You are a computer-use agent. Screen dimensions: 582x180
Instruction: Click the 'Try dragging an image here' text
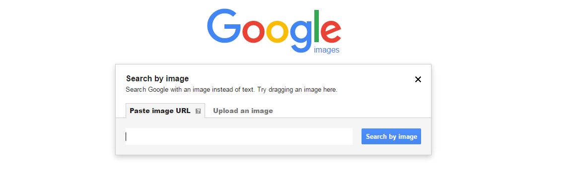click(x=297, y=90)
